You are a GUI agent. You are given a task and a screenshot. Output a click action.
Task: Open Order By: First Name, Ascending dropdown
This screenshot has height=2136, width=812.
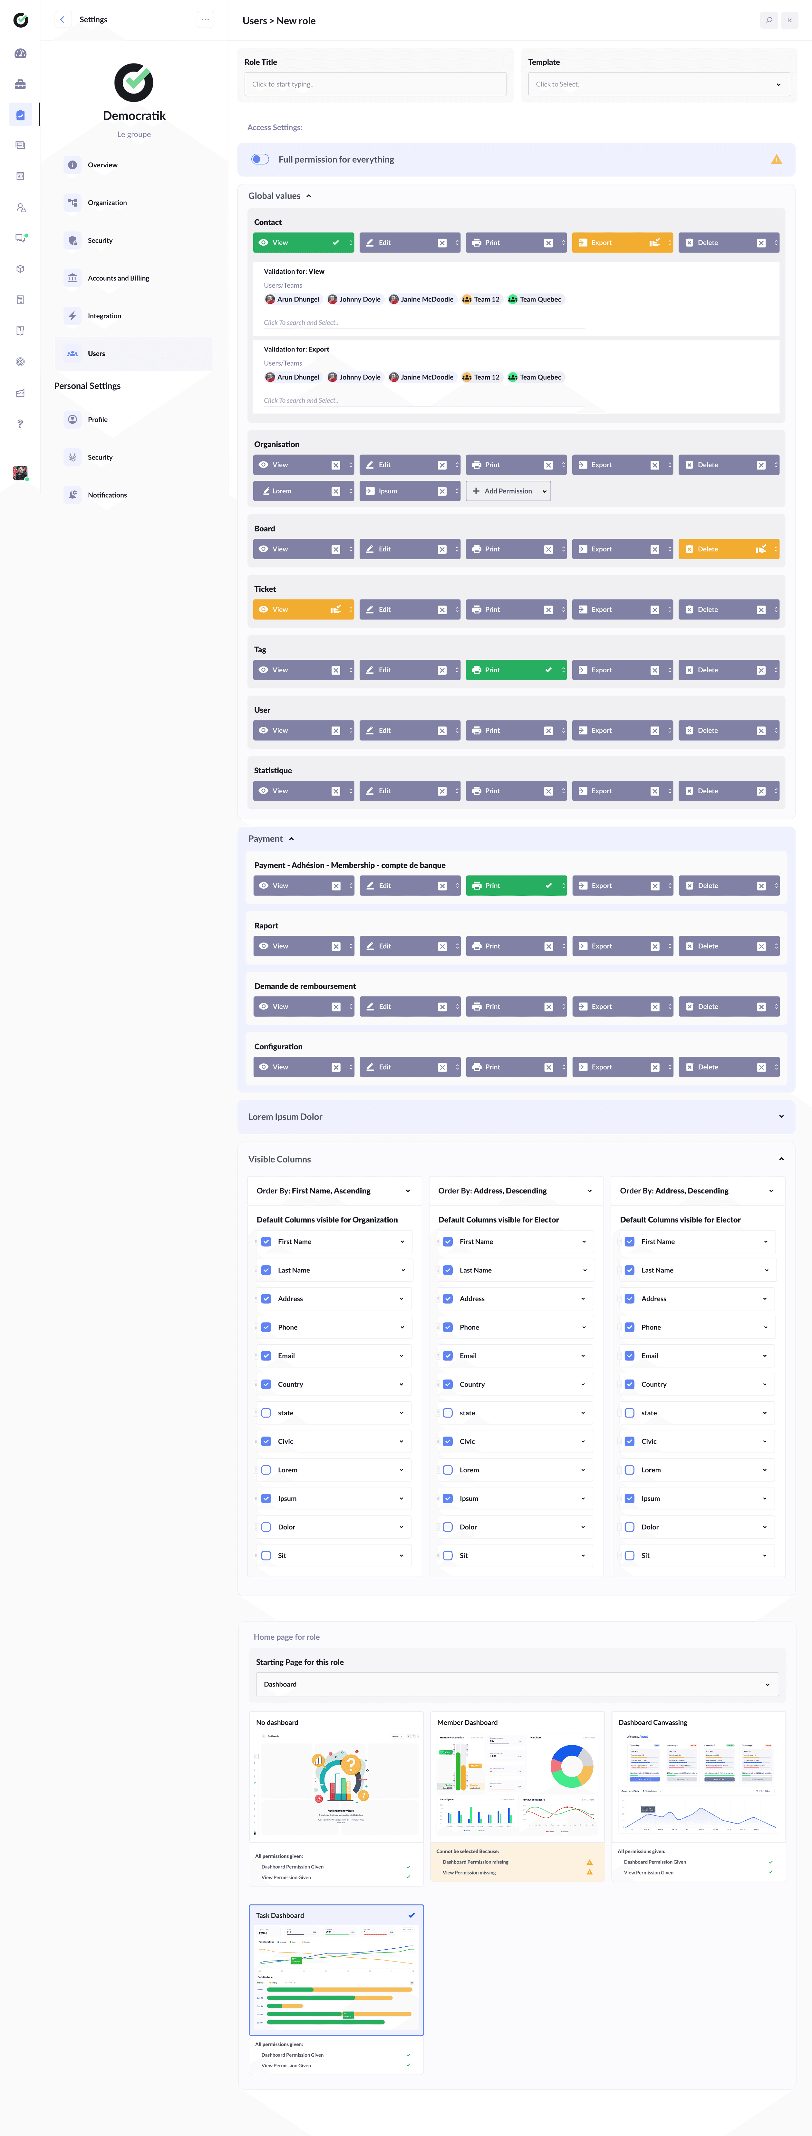click(335, 1191)
